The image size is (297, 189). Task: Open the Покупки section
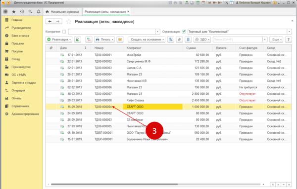click(x=17, y=51)
